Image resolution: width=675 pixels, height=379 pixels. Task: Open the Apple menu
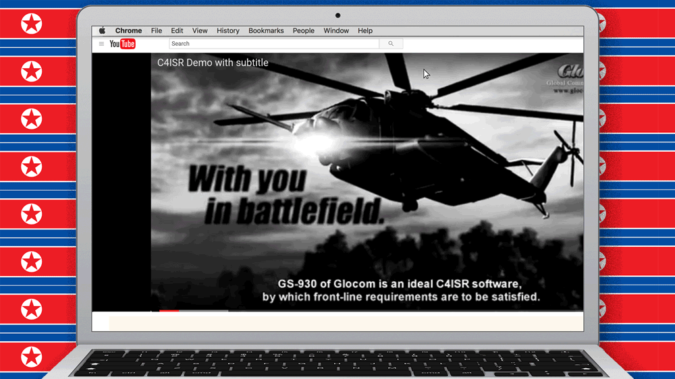click(102, 30)
